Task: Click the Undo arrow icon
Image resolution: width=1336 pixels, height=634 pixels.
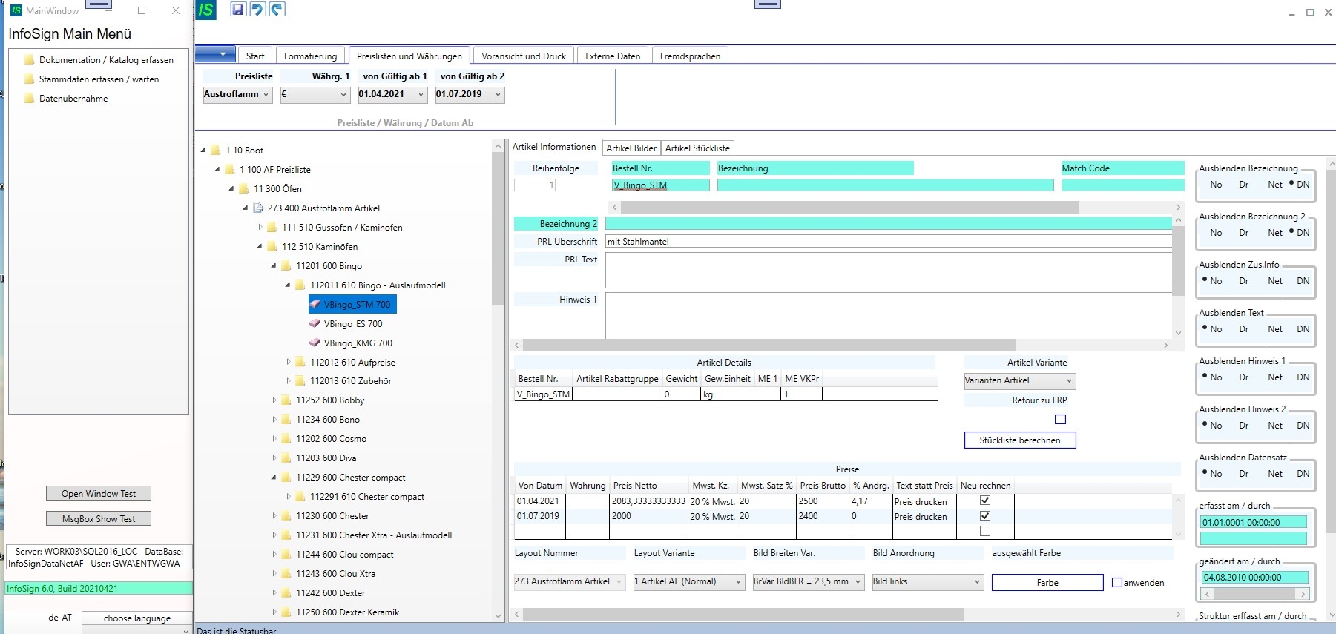Action: coord(257,9)
